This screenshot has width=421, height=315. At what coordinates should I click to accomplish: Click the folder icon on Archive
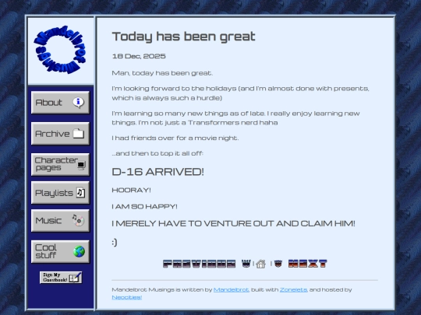pyautogui.click(x=79, y=133)
